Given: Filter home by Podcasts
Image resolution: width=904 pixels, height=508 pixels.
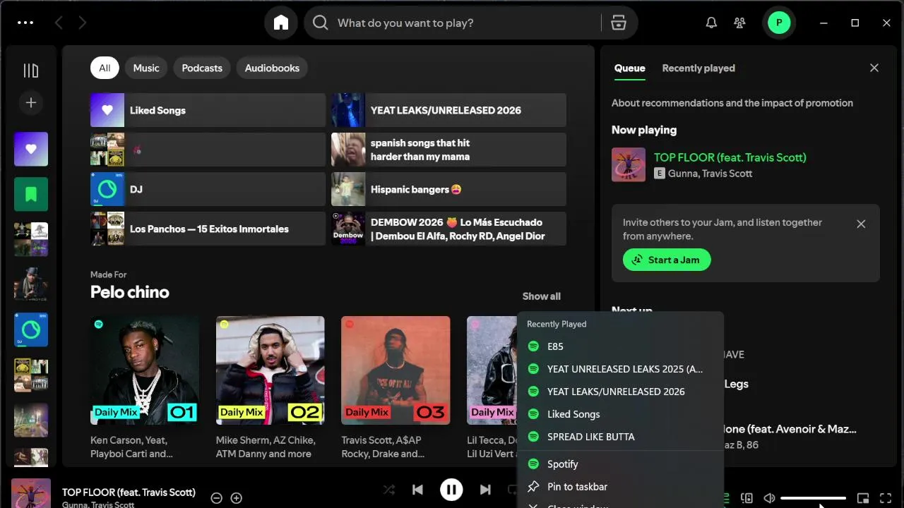Looking at the screenshot, I should coord(202,68).
